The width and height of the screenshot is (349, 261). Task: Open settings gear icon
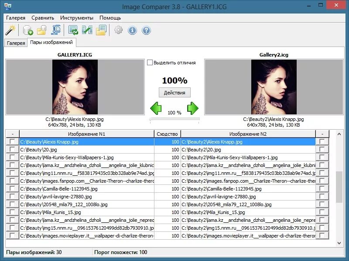click(x=118, y=30)
